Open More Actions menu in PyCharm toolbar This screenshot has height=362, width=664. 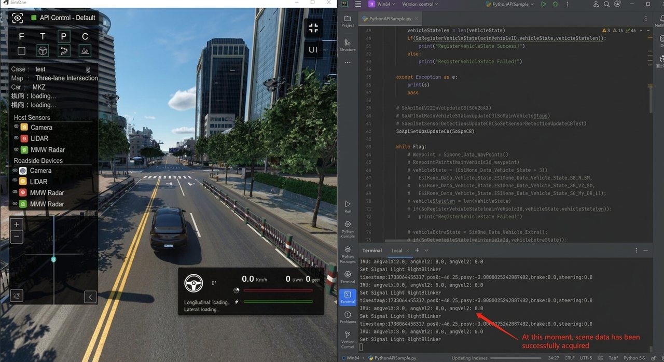pos(568,4)
